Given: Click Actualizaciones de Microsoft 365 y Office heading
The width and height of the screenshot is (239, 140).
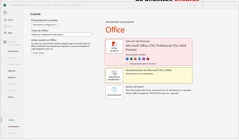Looking at the screenshot, I should pos(149,70).
